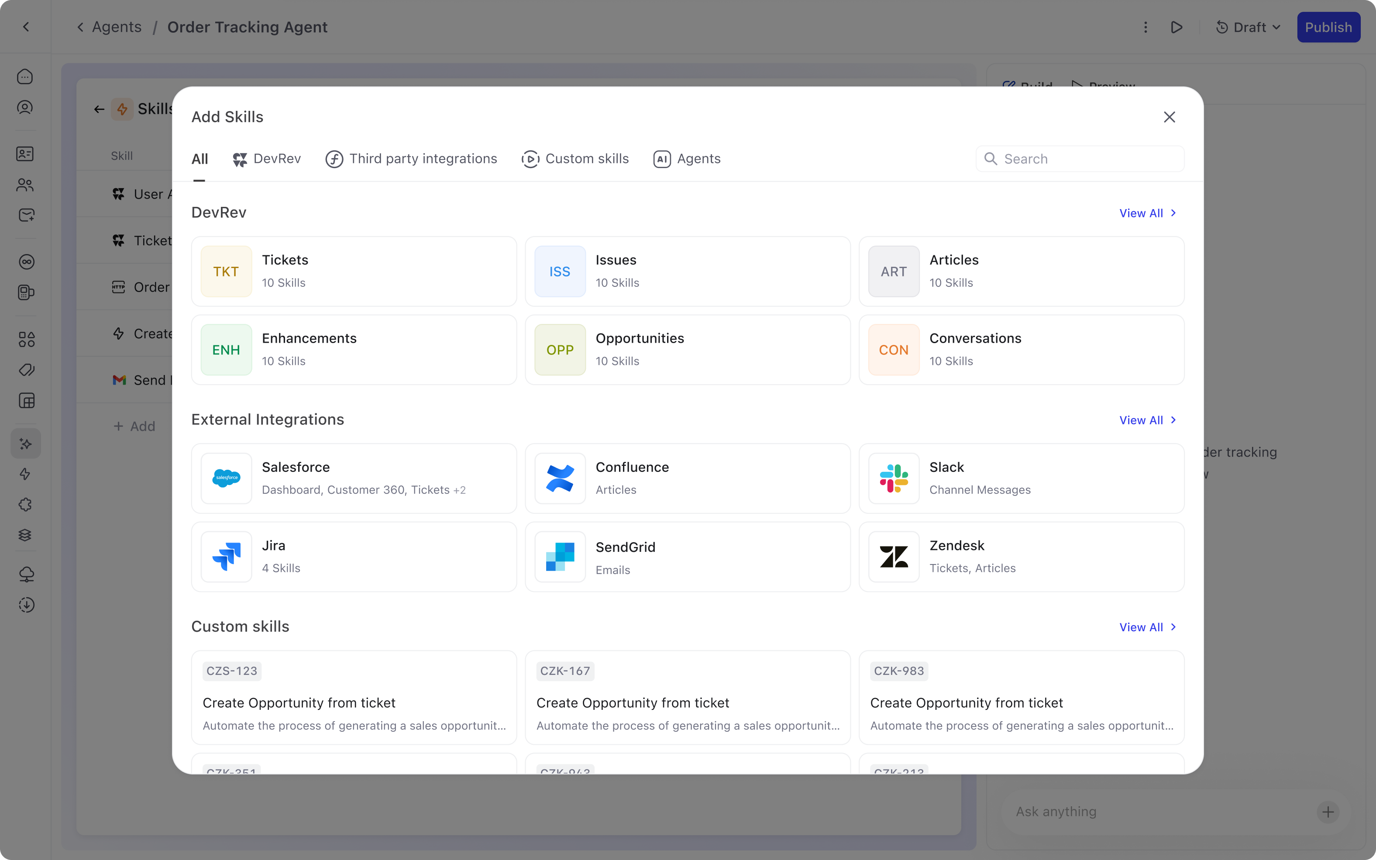Open the people group sidebar icon
Screen dimensions: 1376x860
pyautogui.click(x=25, y=185)
